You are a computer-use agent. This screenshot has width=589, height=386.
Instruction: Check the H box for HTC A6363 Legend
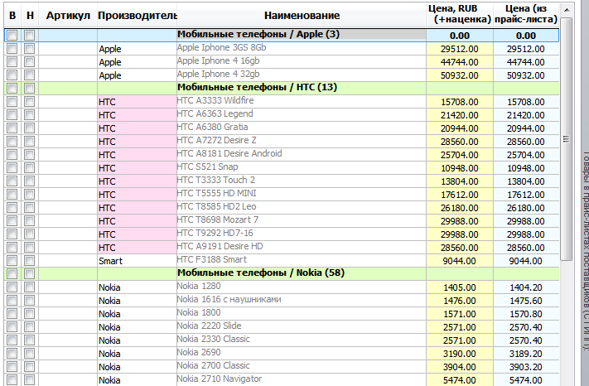(29, 115)
